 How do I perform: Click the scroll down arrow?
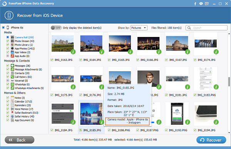pyautogui.click(x=229, y=132)
